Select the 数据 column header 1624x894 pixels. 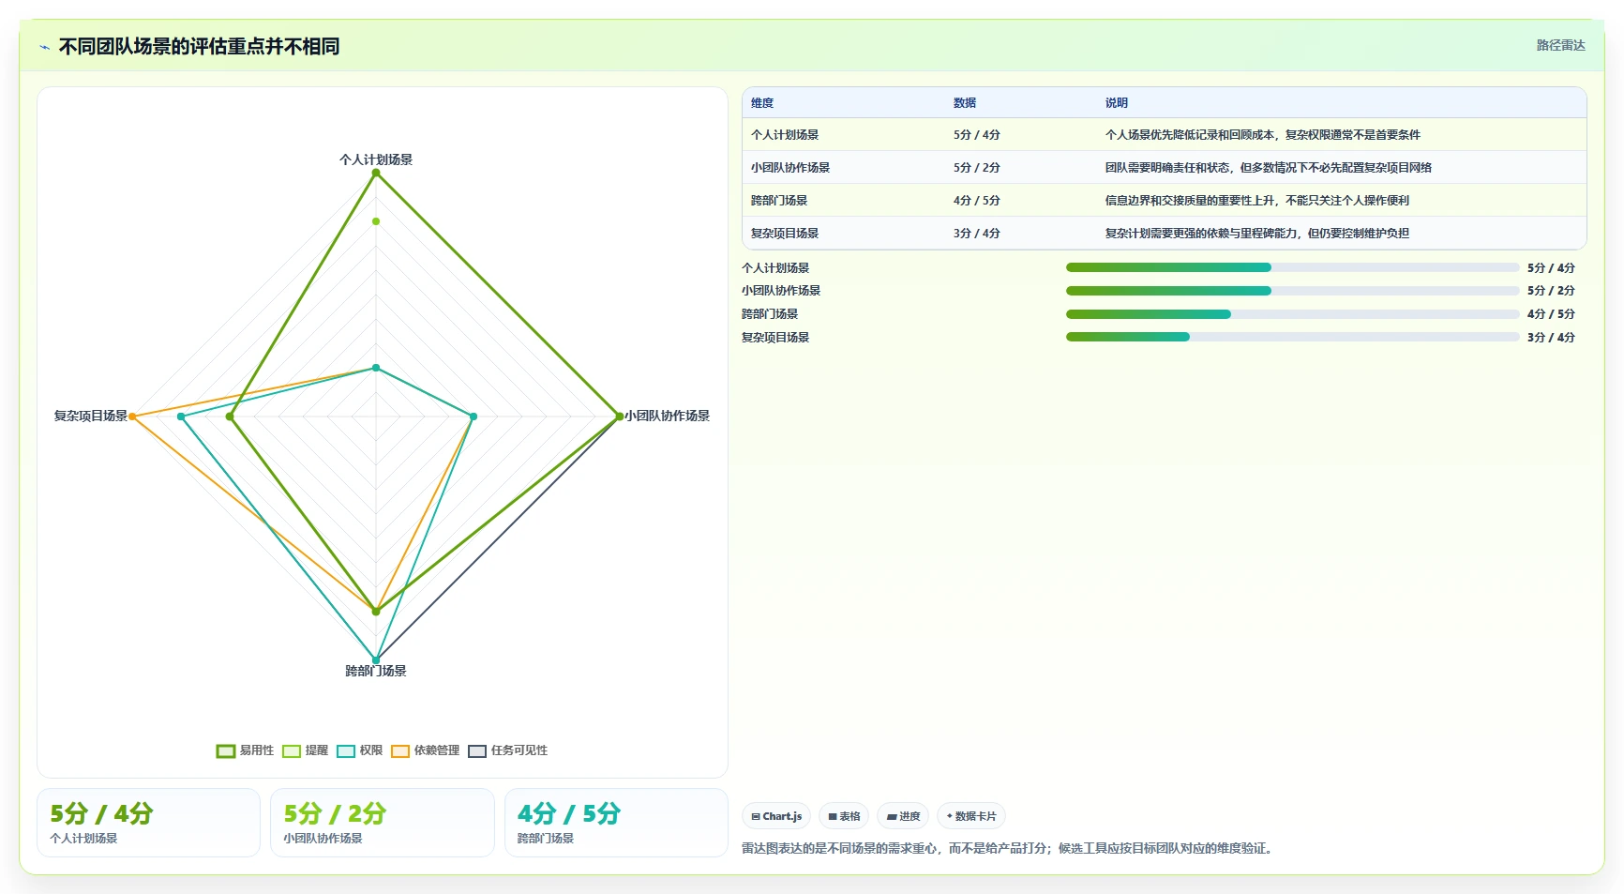click(x=965, y=103)
